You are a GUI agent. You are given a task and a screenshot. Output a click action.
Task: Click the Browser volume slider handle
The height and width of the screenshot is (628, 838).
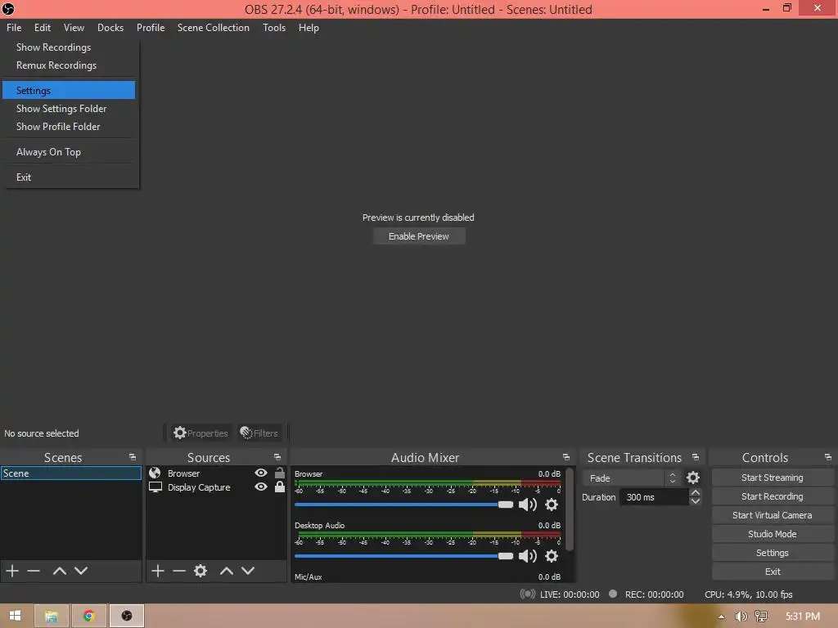506,505
